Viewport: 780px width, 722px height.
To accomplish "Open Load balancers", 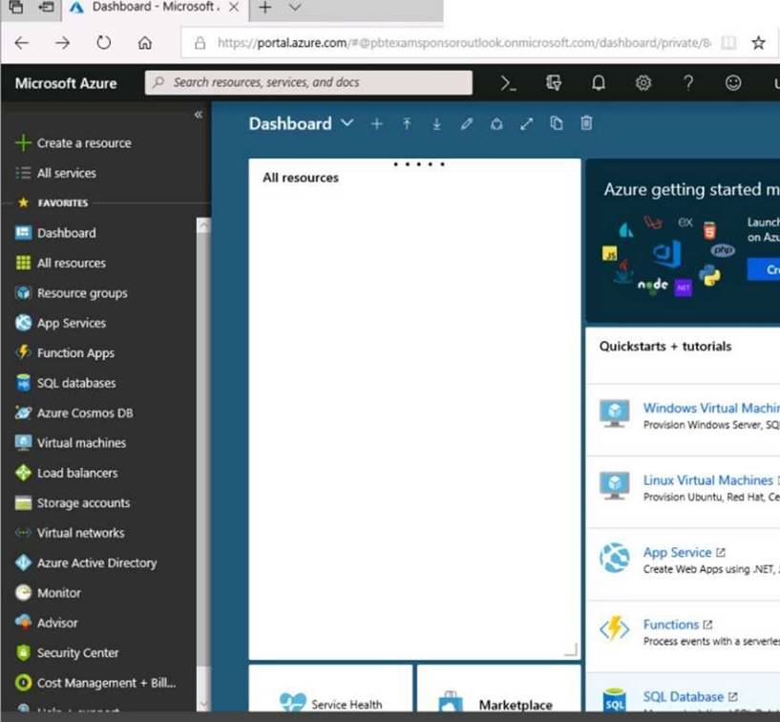I will (x=67, y=473).
